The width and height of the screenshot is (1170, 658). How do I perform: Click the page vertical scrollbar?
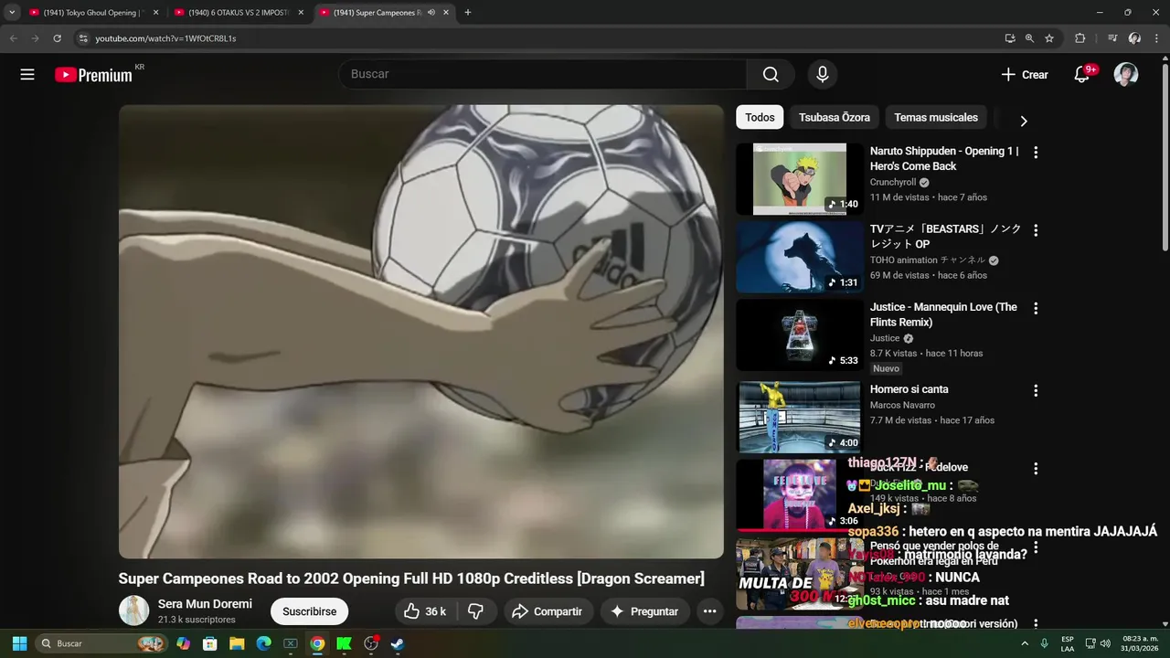point(1165,155)
